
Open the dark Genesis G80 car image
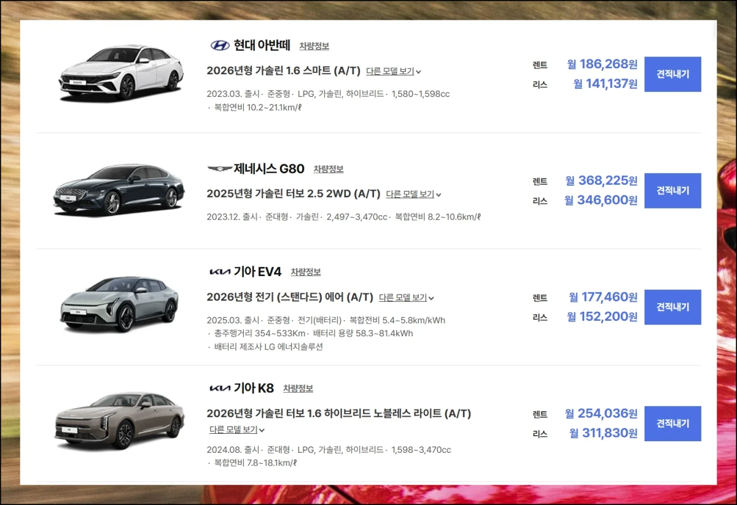coord(119,190)
